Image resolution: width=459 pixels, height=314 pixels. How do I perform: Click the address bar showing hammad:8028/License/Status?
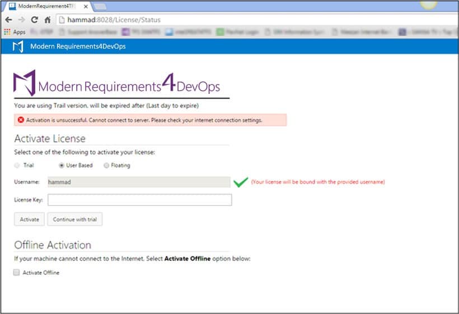257,20
